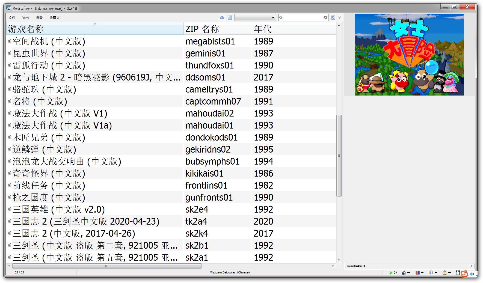The image size is (483, 283).
Task: Click the row icon for 木匠兄弟 (中文版)
Action: (x=9, y=137)
